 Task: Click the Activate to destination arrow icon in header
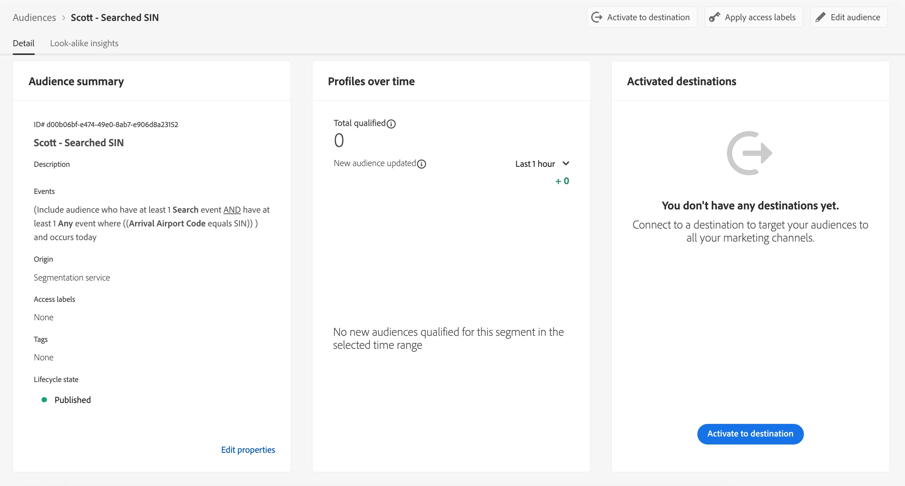[x=597, y=17]
